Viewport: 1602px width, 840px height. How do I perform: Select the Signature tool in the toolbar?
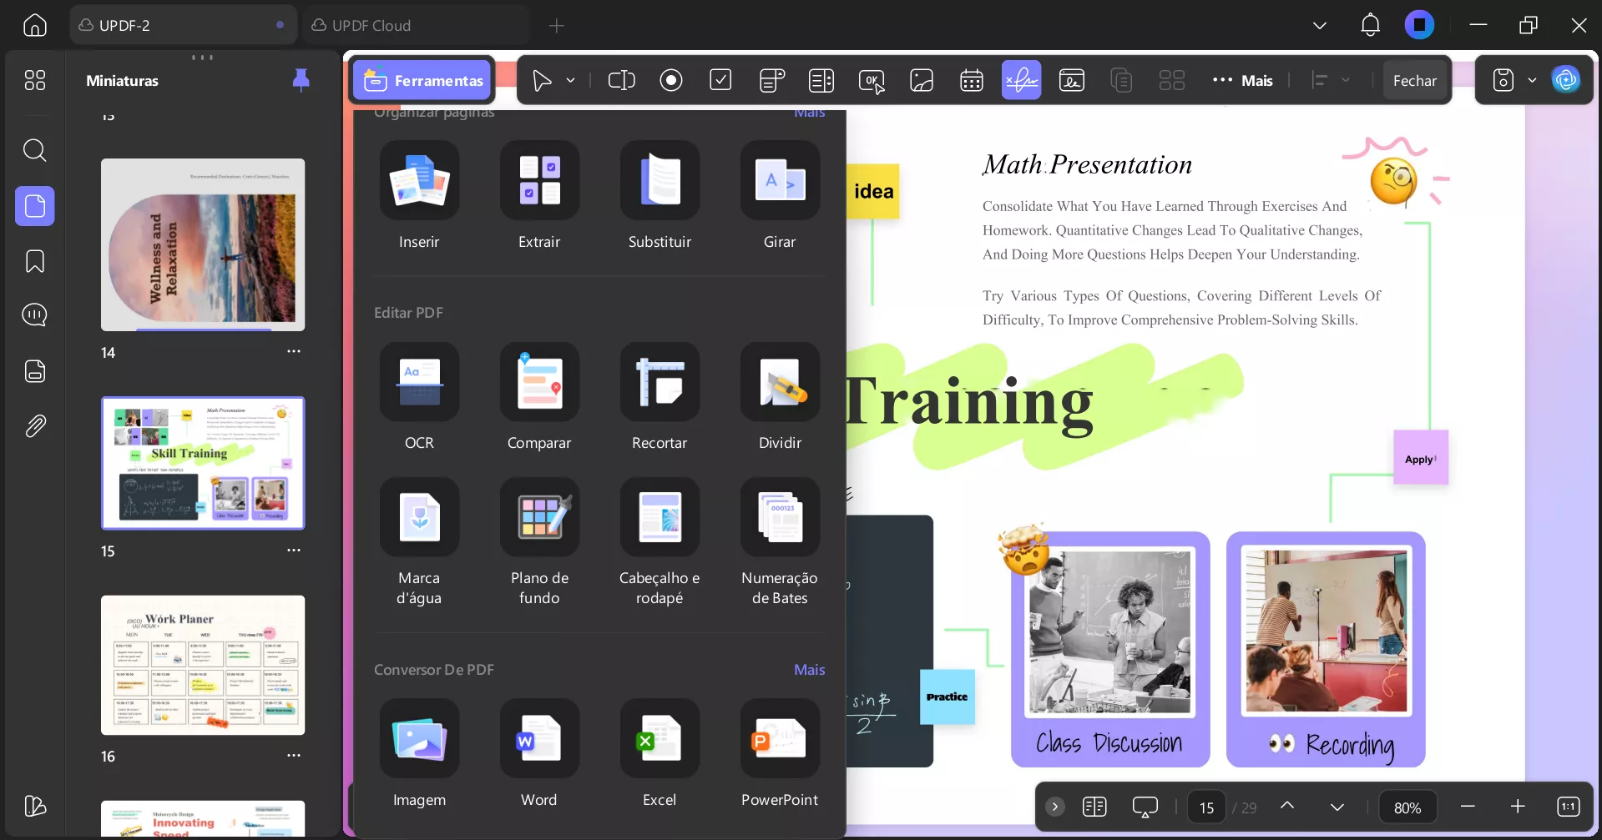pos(1021,80)
